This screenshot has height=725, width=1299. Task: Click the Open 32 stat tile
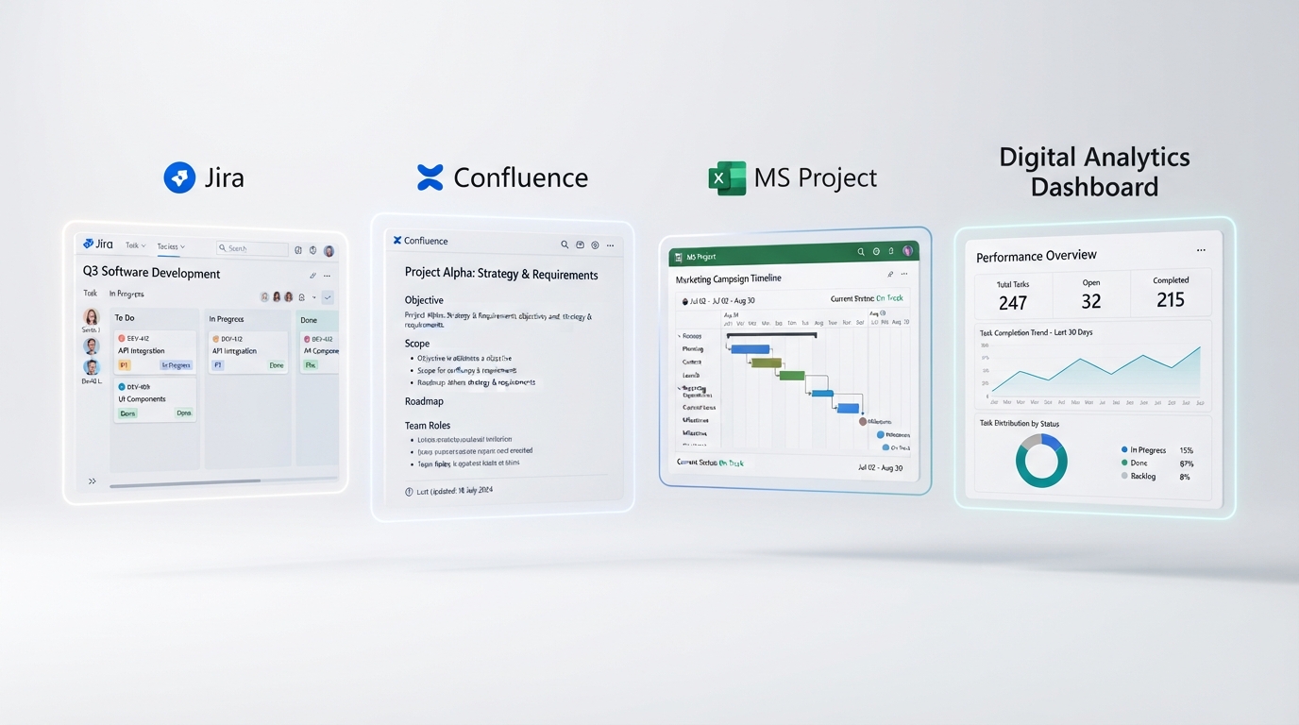1091,294
